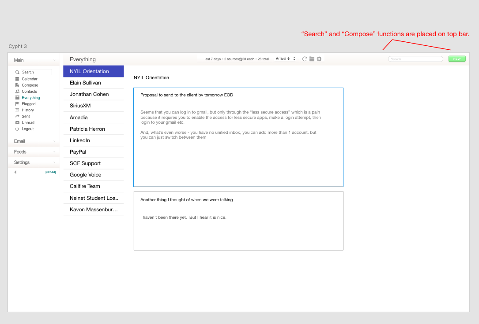This screenshot has width=479, height=324.
Task: Click the refresh icon in top toolbar
Action: coord(305,59)
